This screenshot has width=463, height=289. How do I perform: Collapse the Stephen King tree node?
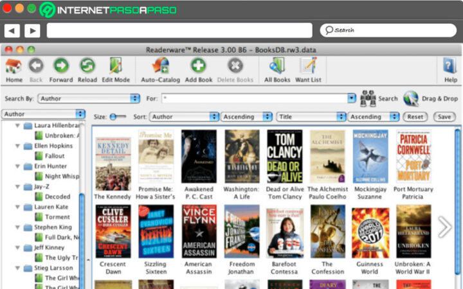(x=17, y=227)
